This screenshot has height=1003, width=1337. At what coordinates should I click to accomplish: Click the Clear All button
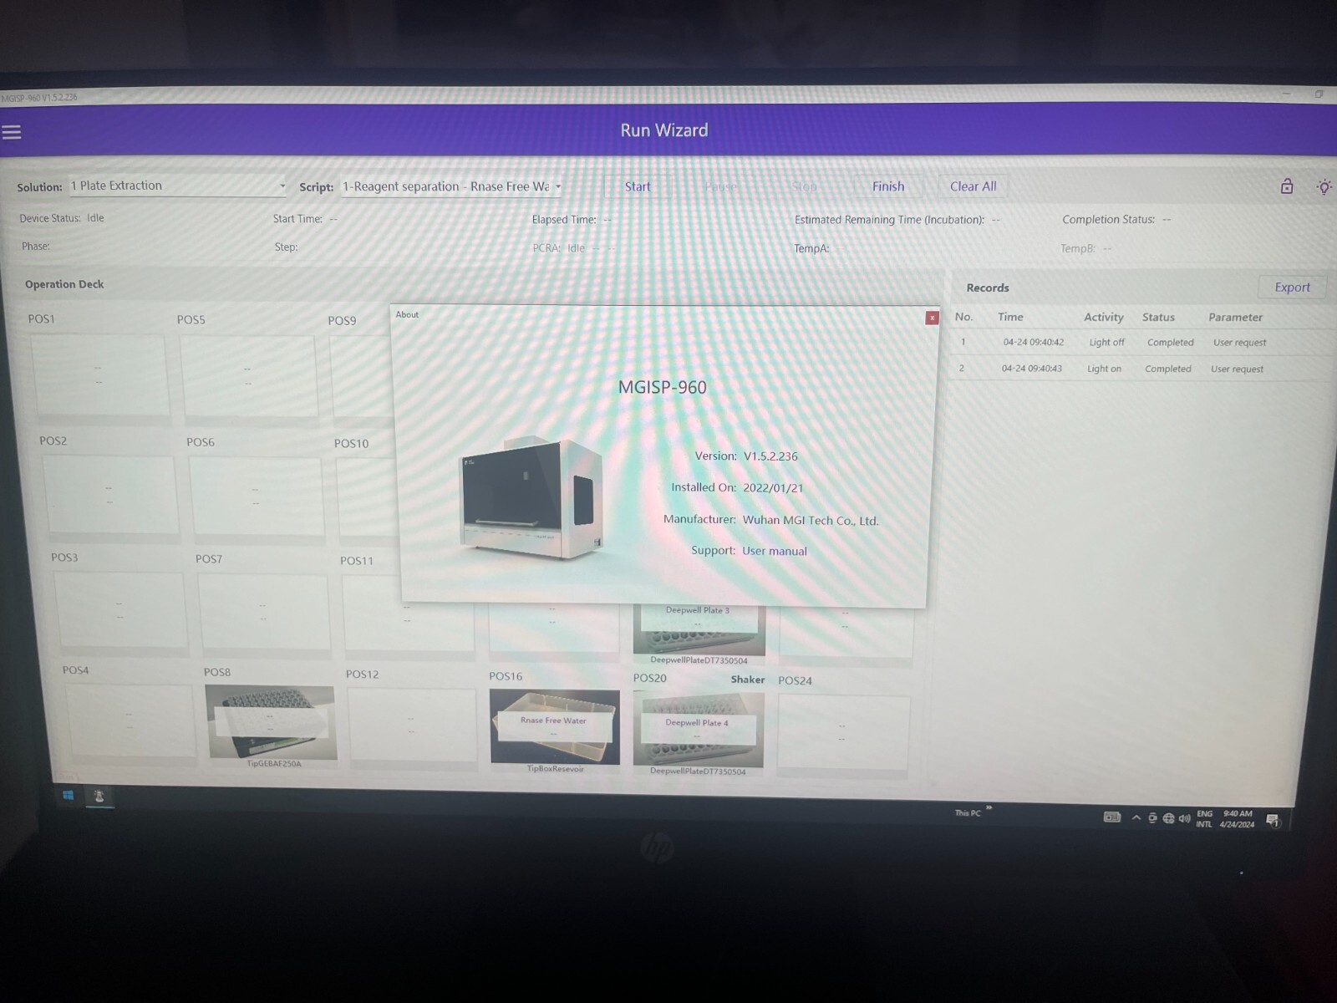(x=973, y=186)
